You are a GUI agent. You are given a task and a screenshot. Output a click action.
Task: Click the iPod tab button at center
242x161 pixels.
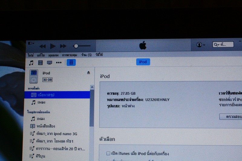(x=143, y=62)
